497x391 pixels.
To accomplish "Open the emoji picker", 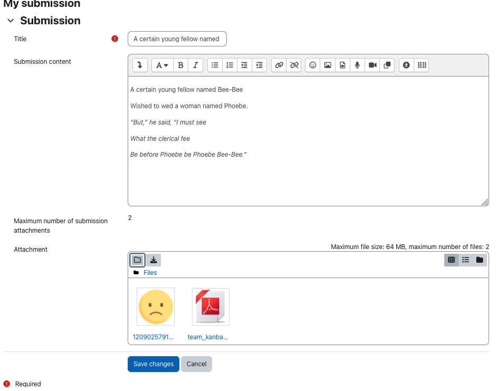I will pos(313,65).
